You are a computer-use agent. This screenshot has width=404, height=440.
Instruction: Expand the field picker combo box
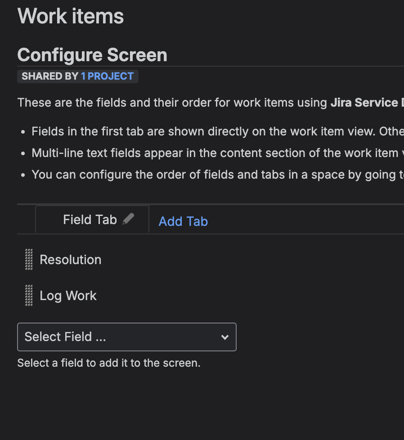coord(126,337)
